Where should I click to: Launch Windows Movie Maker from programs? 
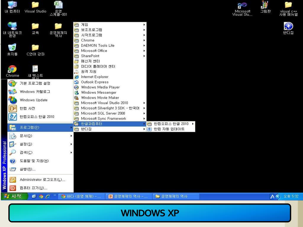tap(110, 98)
